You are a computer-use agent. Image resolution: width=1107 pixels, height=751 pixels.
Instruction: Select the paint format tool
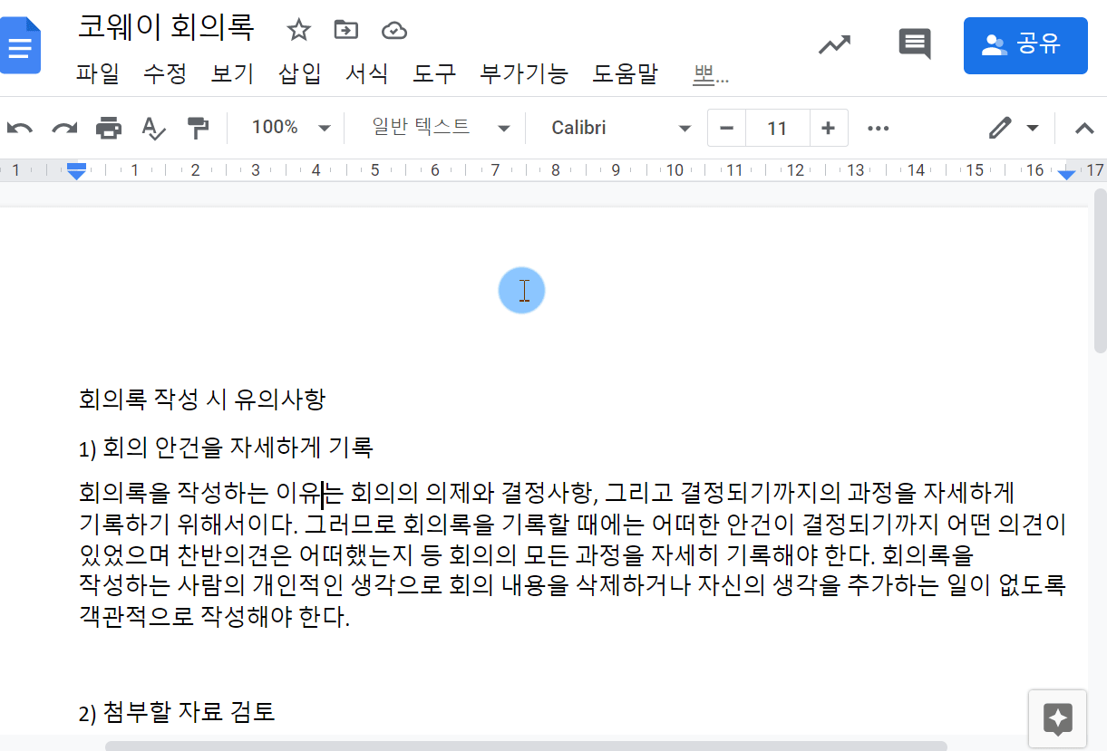(198, 128)
